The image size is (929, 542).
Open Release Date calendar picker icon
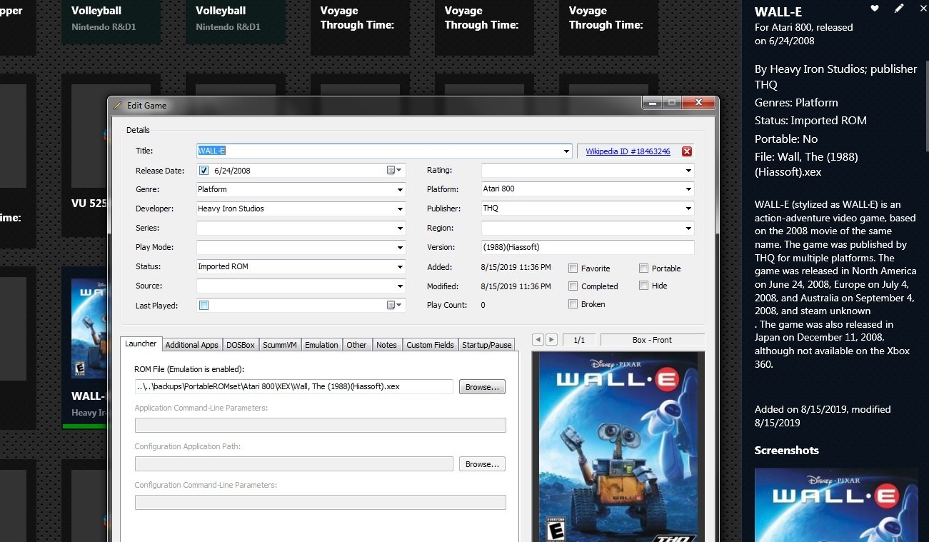click(x=394, y=171)
